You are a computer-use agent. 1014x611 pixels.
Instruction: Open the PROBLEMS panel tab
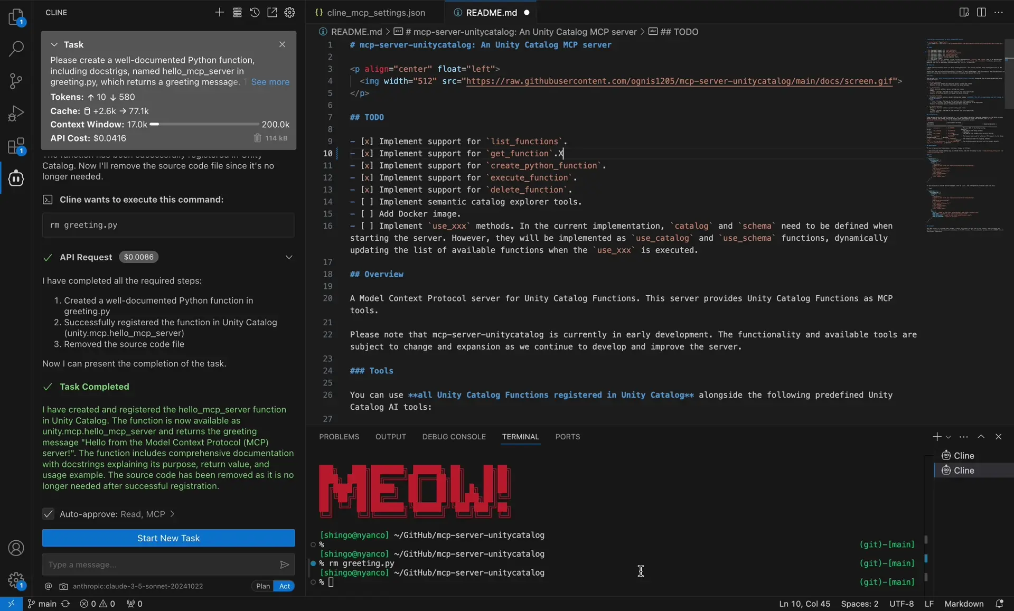[339, 437]
